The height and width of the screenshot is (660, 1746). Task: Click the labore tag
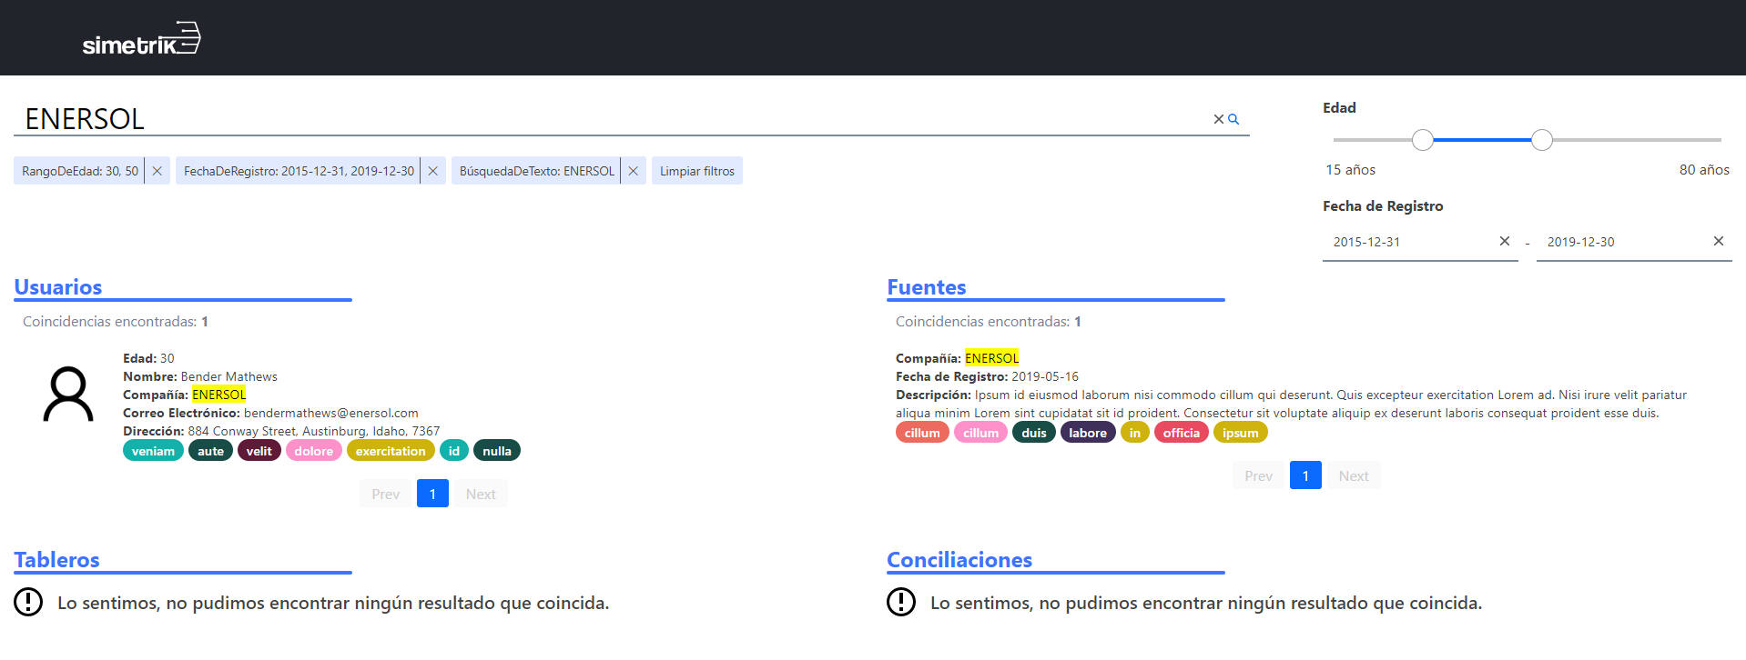pyautogui.click(x=1088, y=433)
